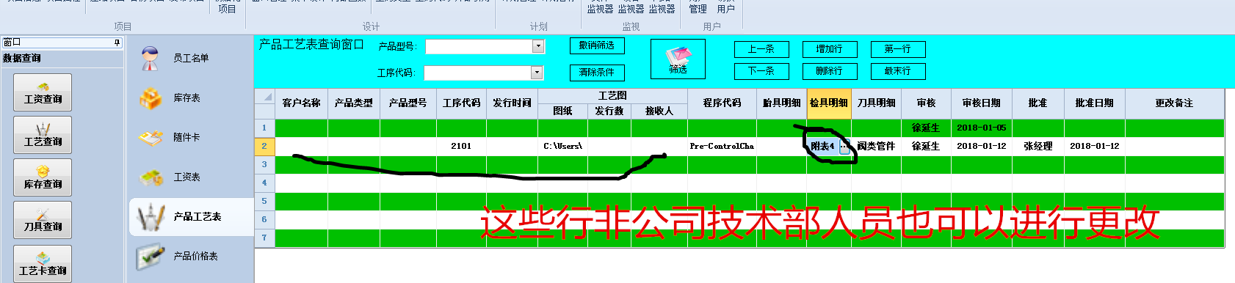Expand the 产品型号 dropdown
1235x283 pixels.
click(538, 46)
